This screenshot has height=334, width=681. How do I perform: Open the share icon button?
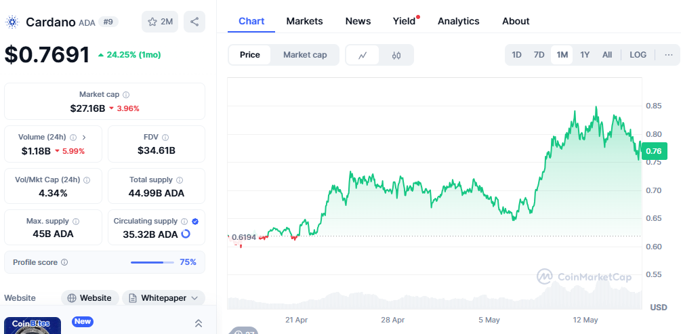[194, 22]
